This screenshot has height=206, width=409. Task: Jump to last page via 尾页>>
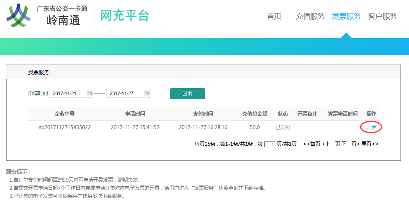click(370, 144)
